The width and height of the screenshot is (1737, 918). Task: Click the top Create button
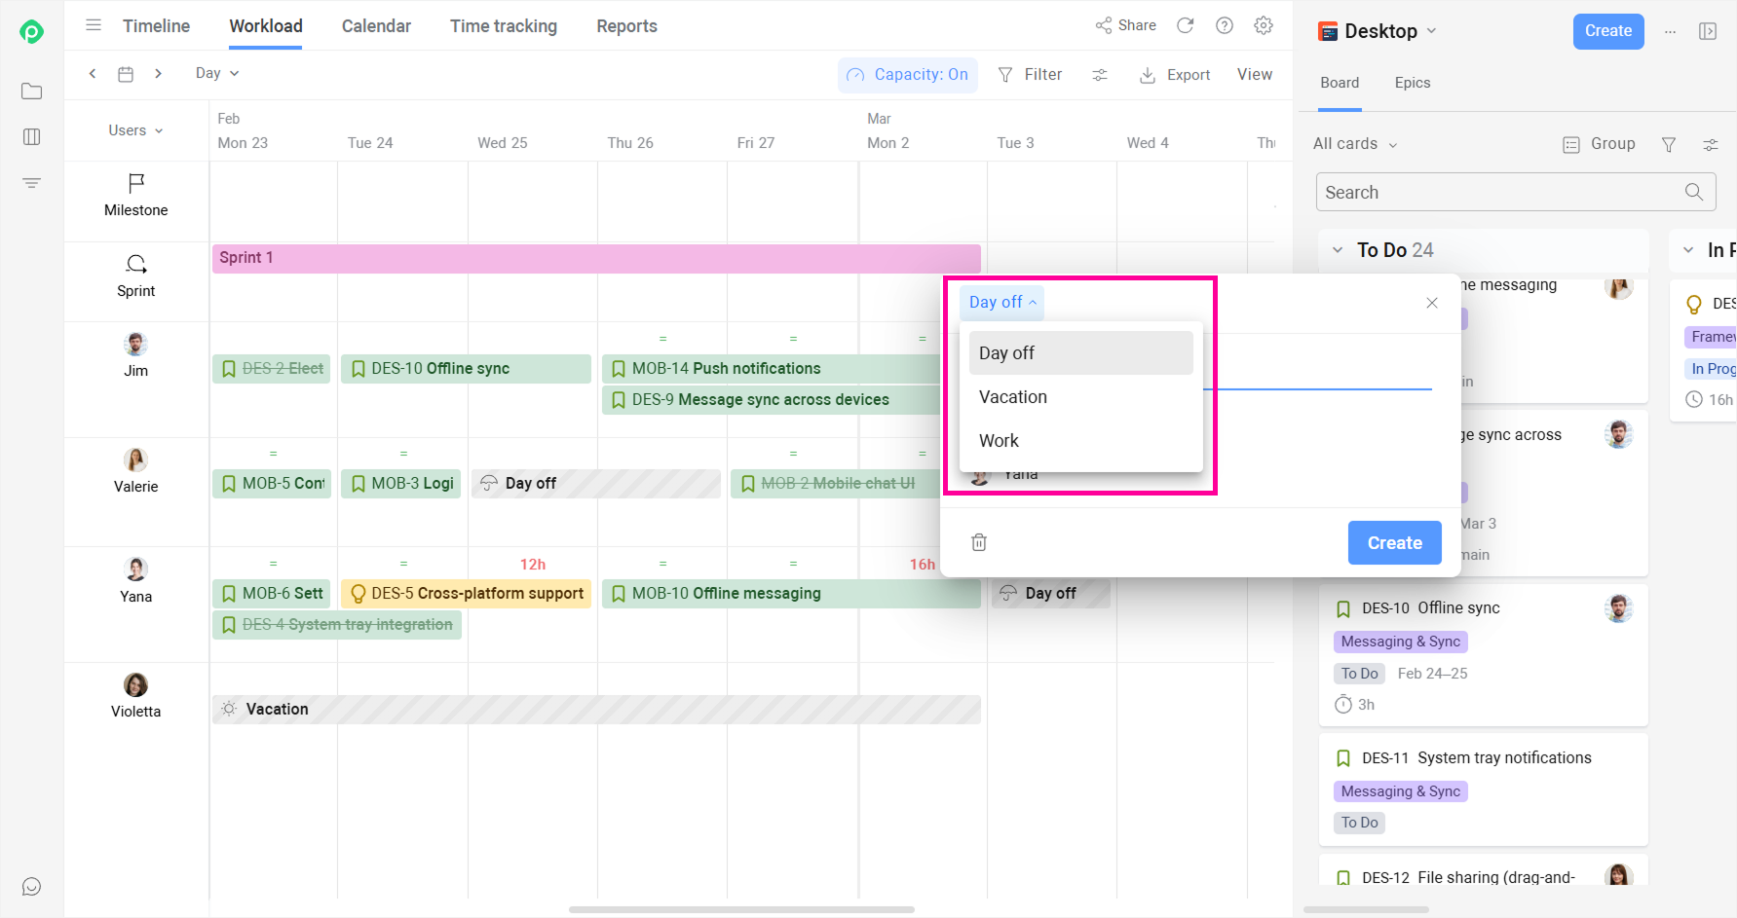click(1608, 31)
